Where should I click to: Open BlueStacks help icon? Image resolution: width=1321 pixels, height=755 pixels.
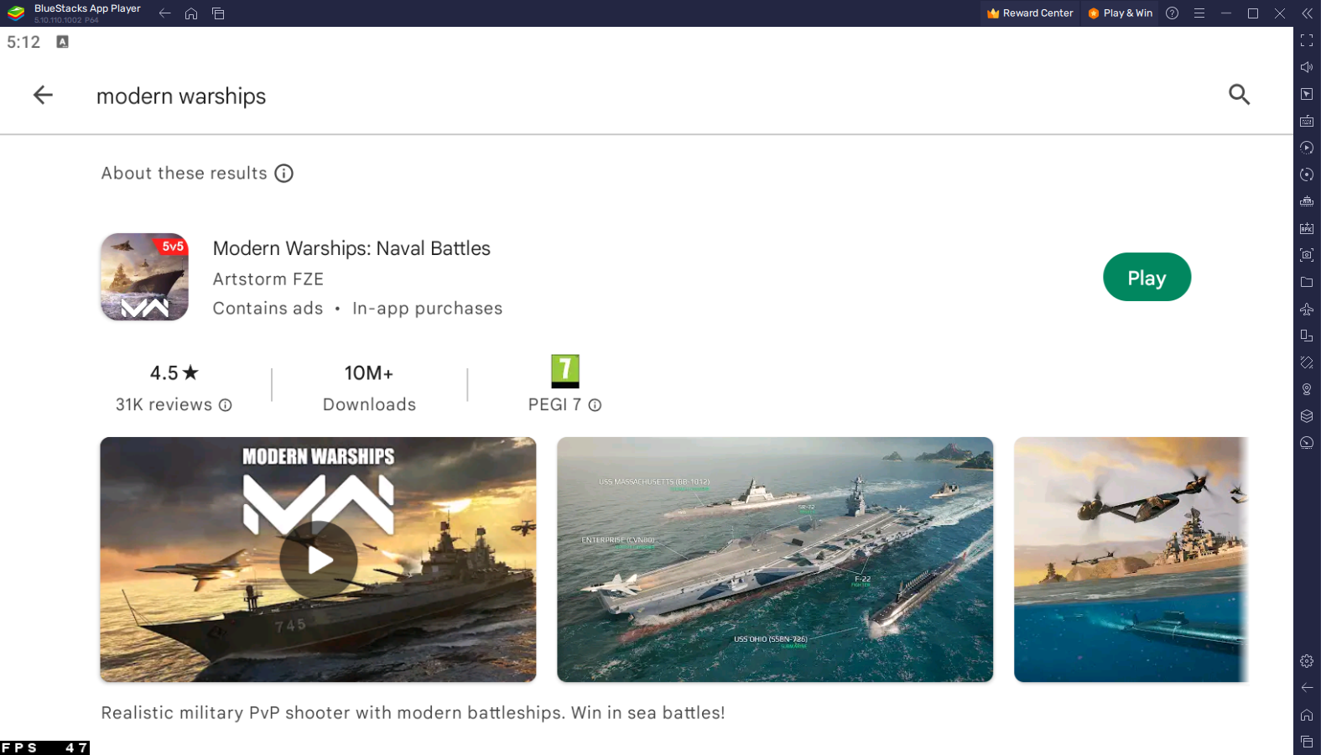(x=1173, y=13)
